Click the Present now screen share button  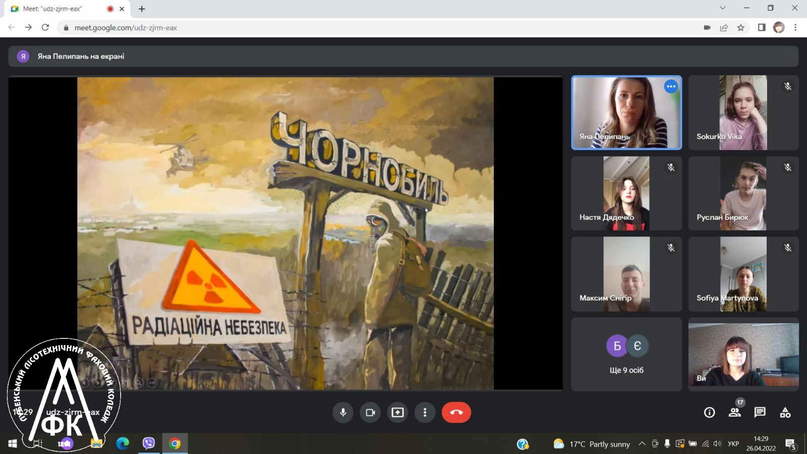[397, 413]
